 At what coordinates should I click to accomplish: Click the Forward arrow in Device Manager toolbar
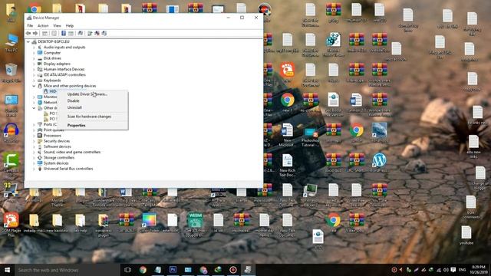click(35, 33)
